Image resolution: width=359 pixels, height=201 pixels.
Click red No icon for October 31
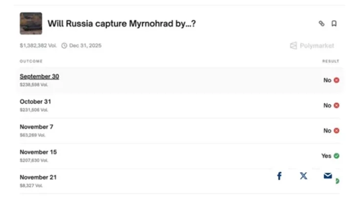(336, 105)
